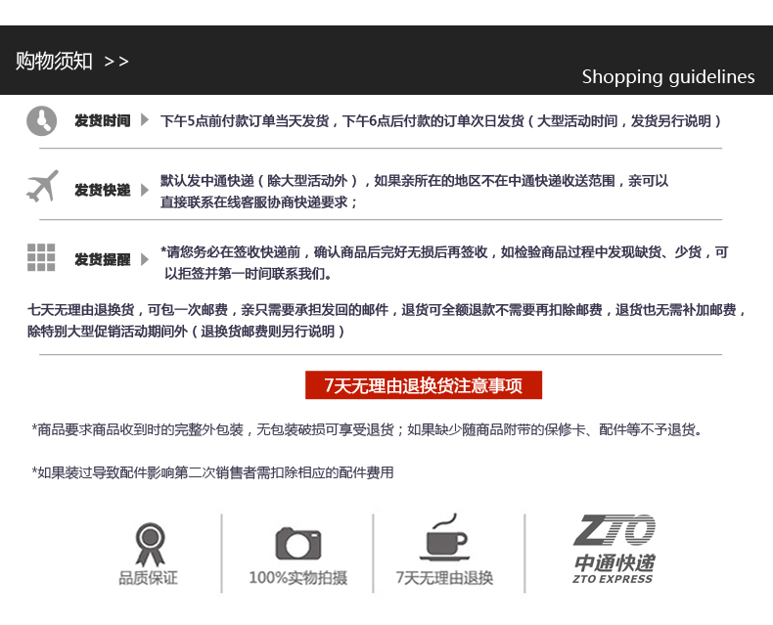Screen dimensions: 773x625
Task: Click the 发货快递 label
Action: point(103,191)
